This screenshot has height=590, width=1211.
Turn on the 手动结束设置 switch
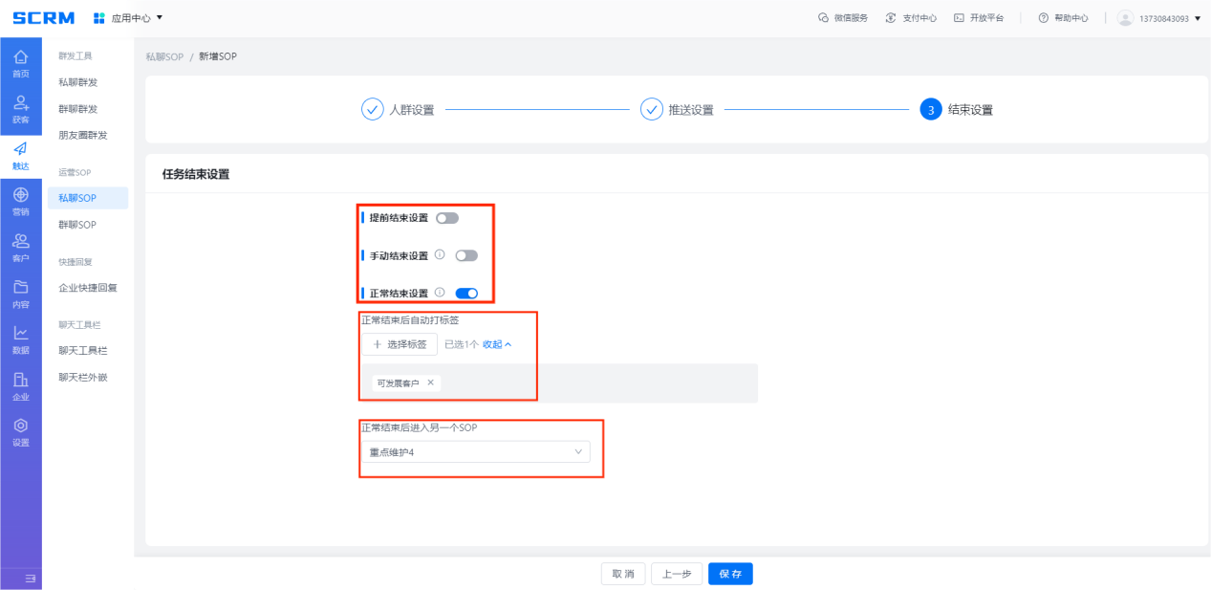[x=465, y=255]
